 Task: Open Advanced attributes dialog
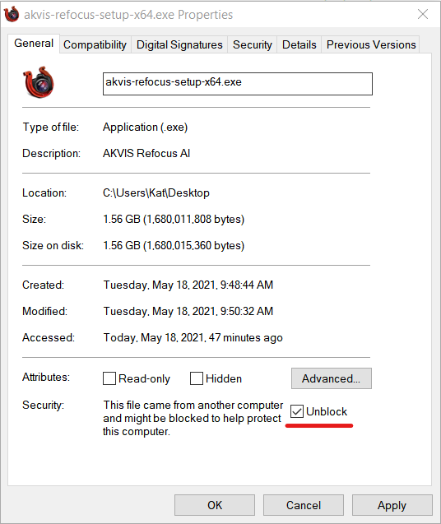pos(332,378)
